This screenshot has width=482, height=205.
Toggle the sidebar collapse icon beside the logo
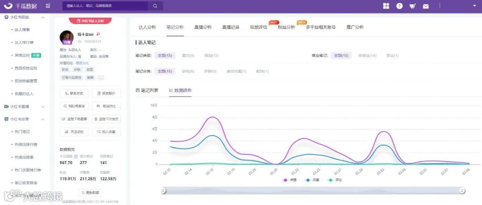click(48, 6)
